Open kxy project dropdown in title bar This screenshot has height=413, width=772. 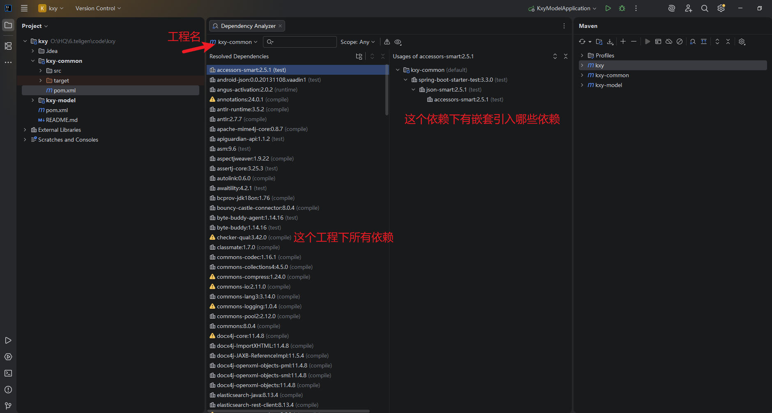point(51,8)
